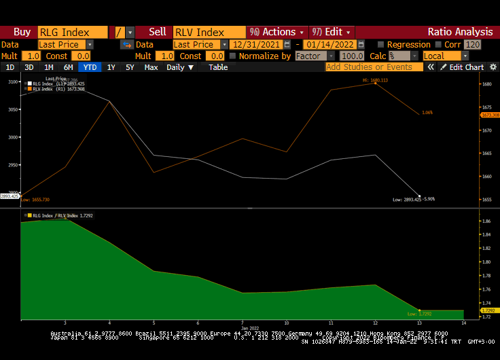Toggle RLG Index legend visibility box
This screenshot has width=500, height=360.
[29, 84]
